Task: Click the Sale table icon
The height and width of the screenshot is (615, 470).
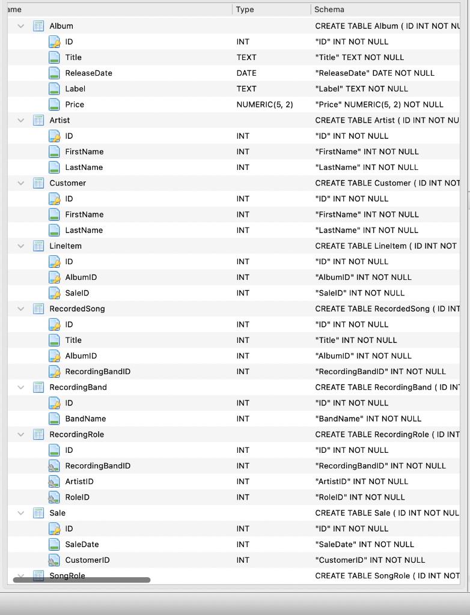Action: click(38, 512)
